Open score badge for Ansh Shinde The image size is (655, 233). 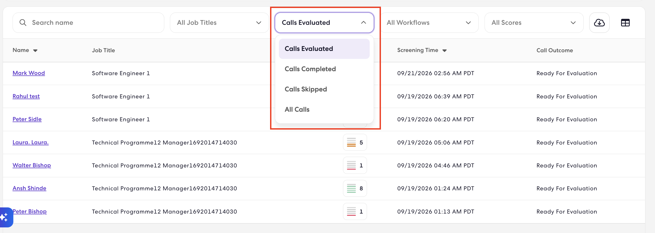point(355,188)
